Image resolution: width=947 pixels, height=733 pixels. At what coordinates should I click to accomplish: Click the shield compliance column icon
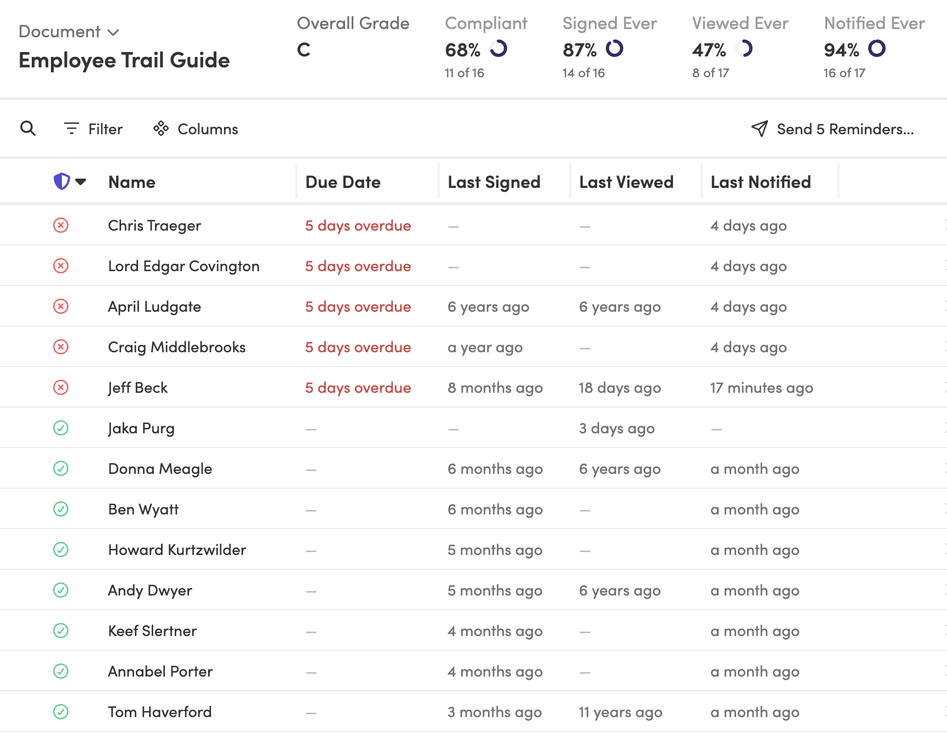[x=61, y=181]
